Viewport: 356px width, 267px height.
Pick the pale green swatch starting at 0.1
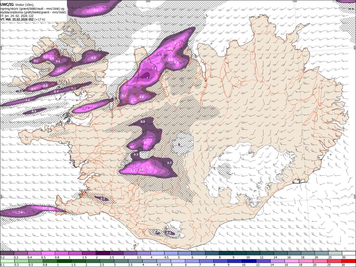pos(7,261)
